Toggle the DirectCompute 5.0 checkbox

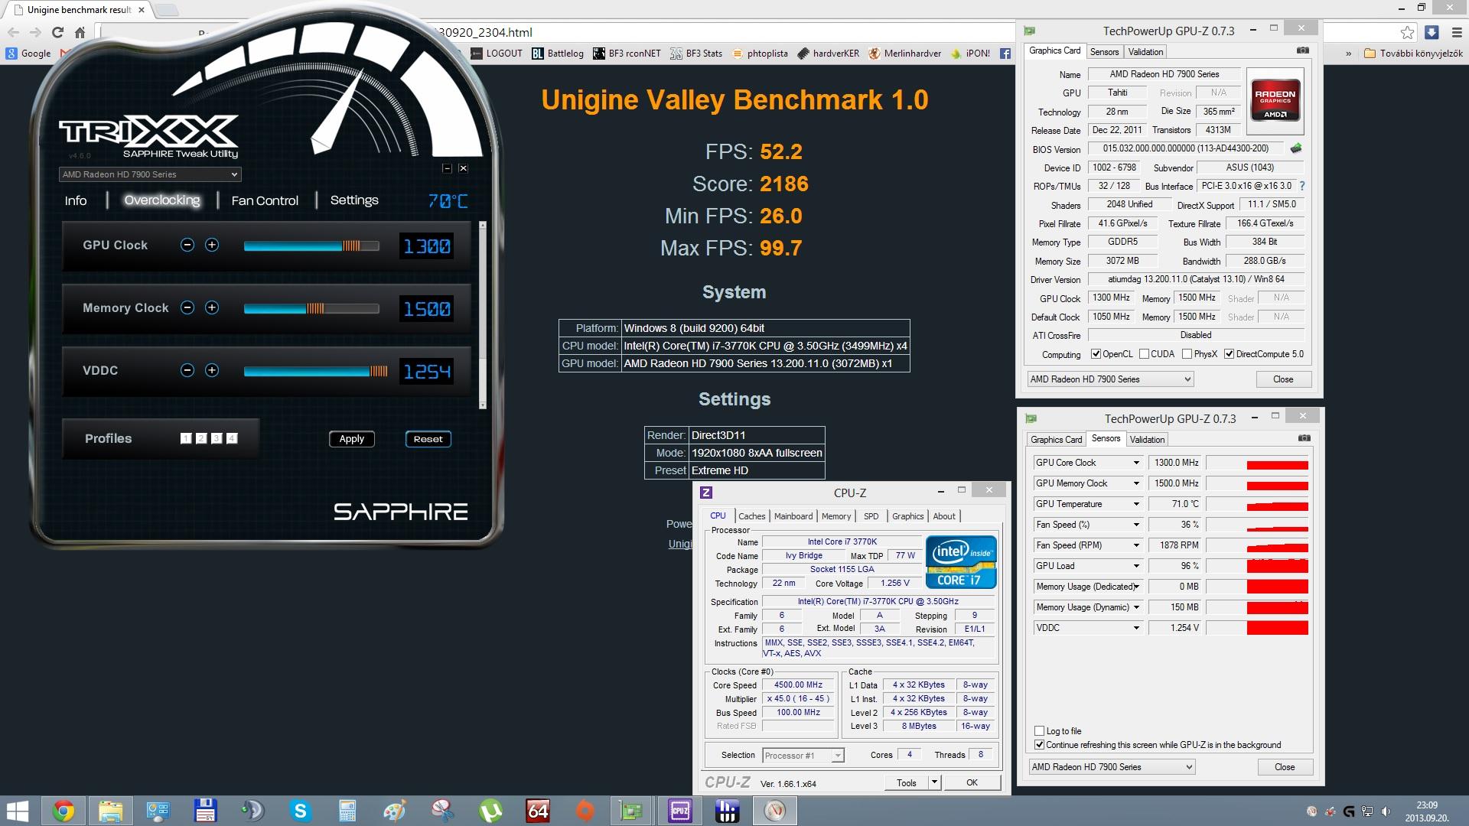pyautogui.click(x=1229, y=354)
